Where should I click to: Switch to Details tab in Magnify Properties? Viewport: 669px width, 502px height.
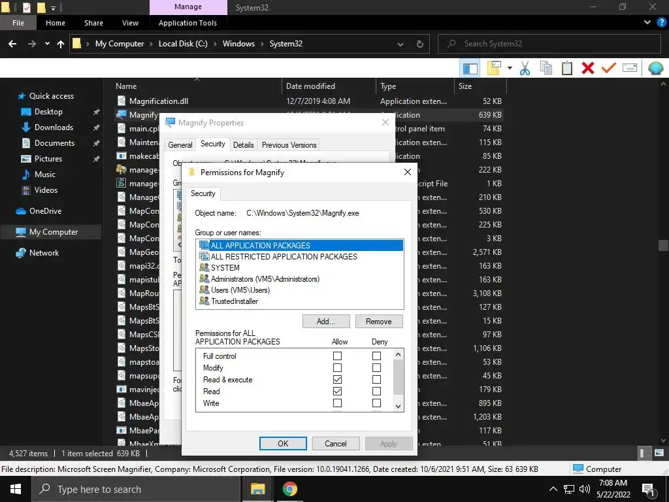[x=243, y=145]
